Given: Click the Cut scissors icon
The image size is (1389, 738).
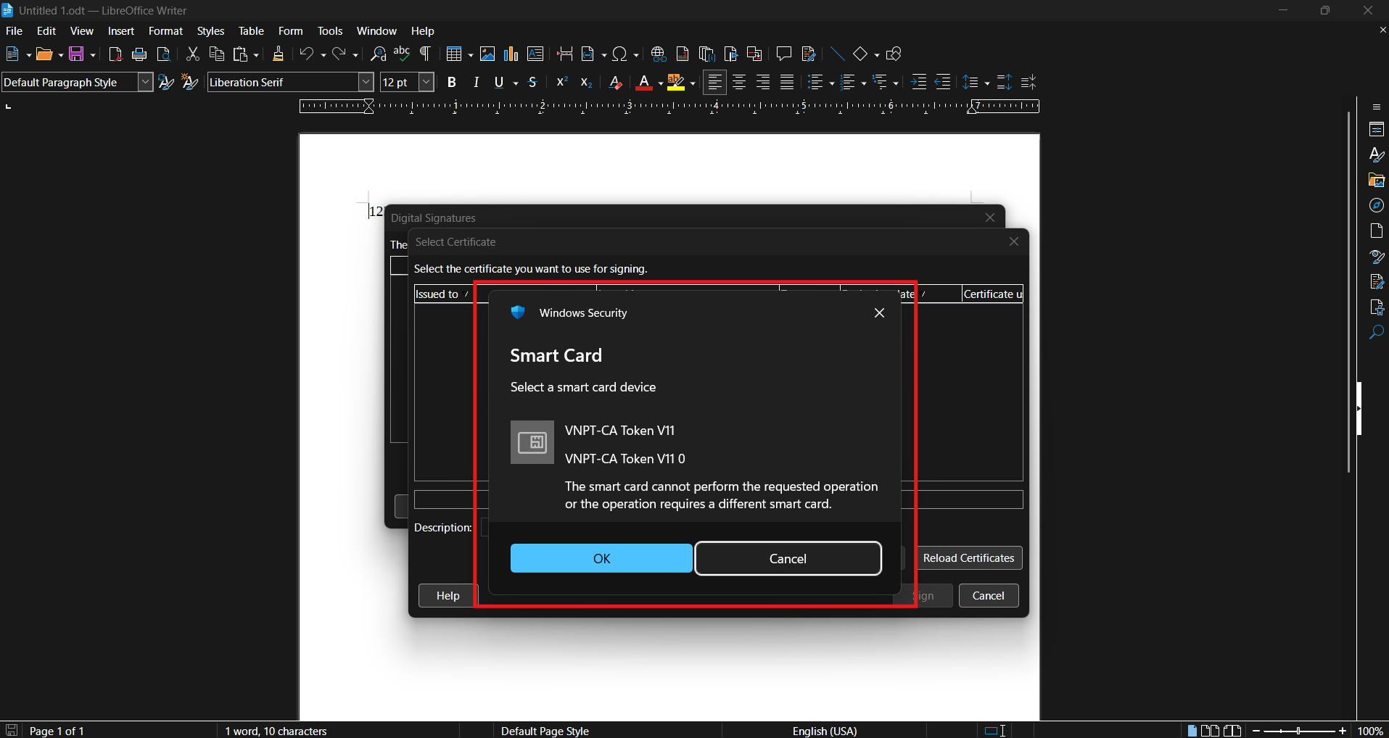Looking at the screenshot, I should click(193, 54).
